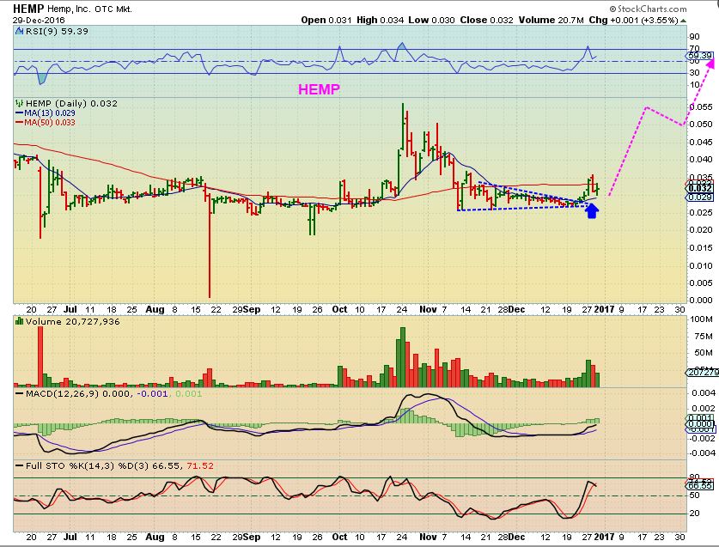
Task: Click the bold 0.032 last-price tag on price axis
Action: (700, 187)
